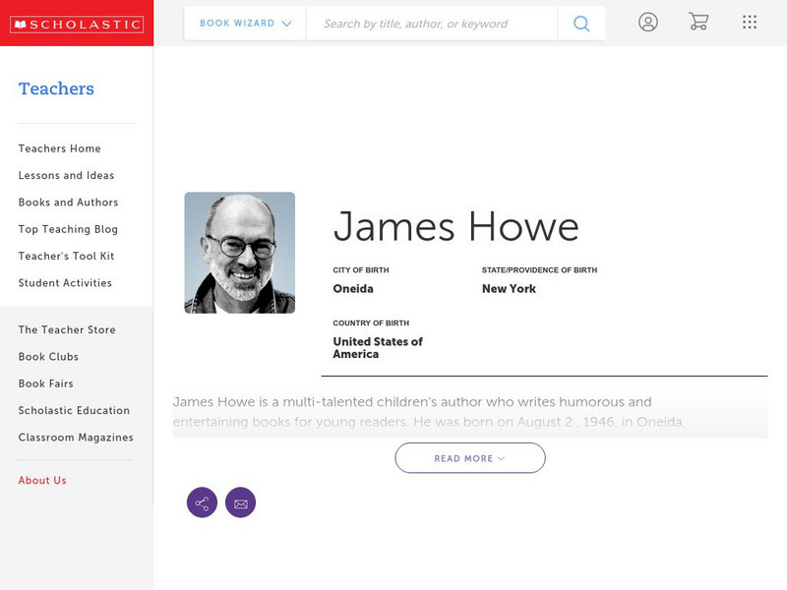Open Lessons and Ideas
The height and width of the screenshot is (590, 787).
click(x=65, y=175)
